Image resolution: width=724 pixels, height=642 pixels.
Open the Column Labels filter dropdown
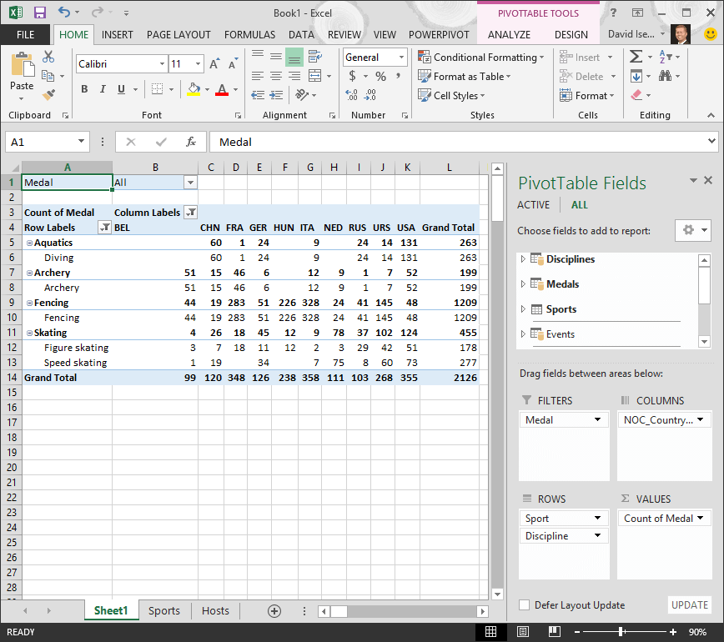pos(189,212)
